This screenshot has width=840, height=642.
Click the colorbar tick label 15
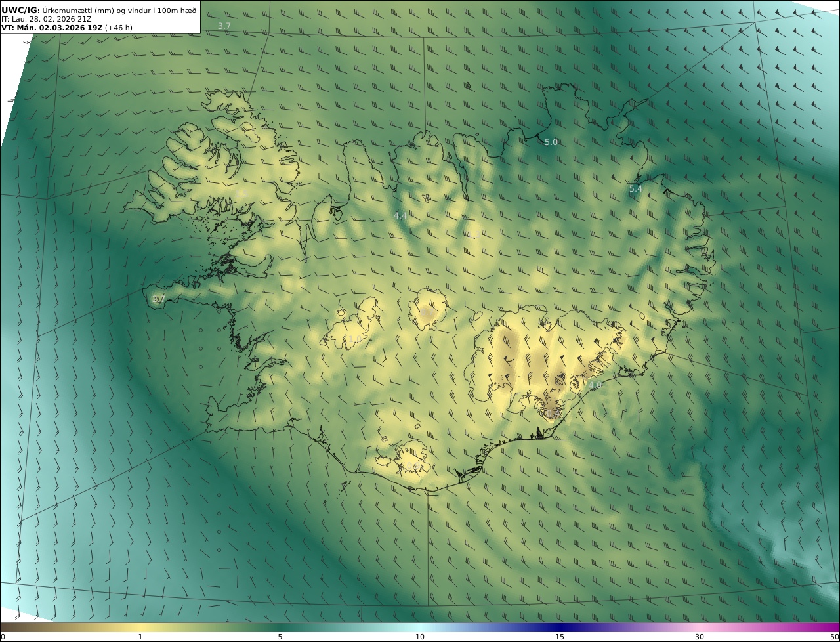click(x=560, y=637)
